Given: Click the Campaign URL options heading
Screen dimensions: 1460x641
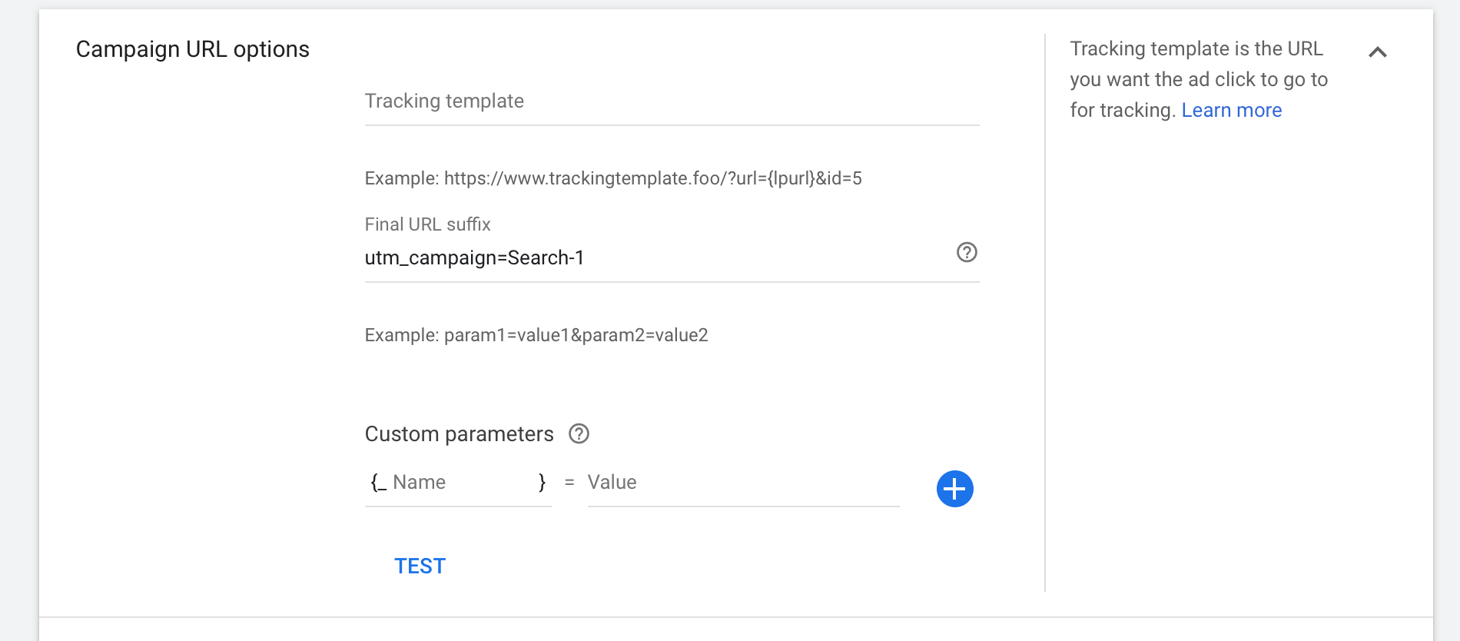Looking at the screenshot, I should pyautogui.click(x=193, y=49).
